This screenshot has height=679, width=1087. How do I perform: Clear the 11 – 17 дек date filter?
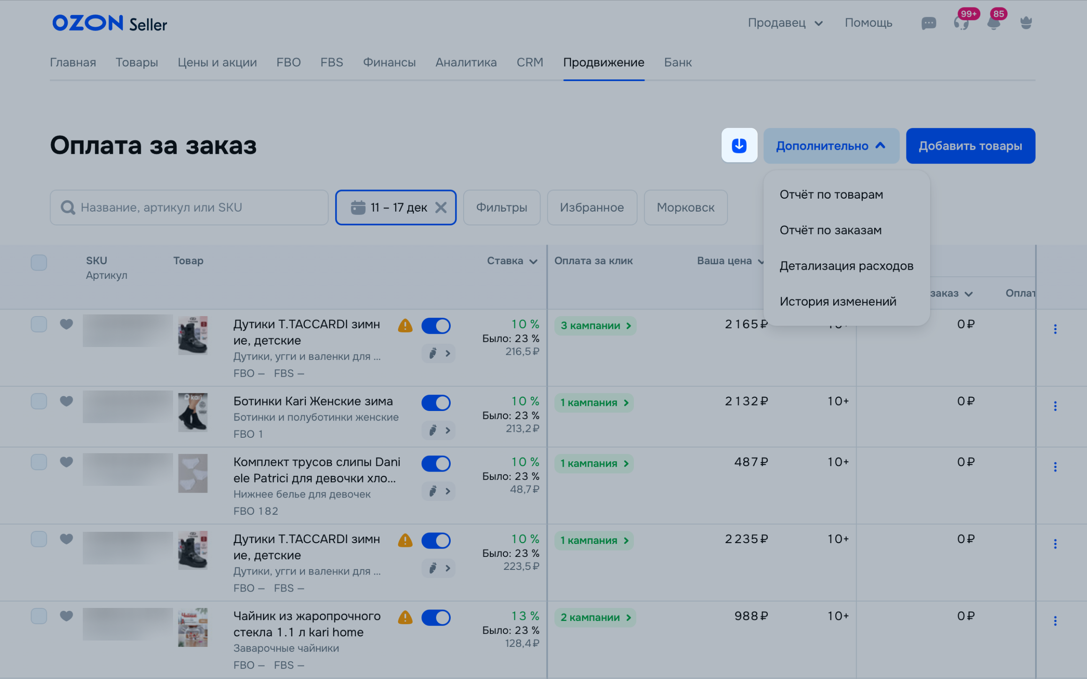pos(441,207)
